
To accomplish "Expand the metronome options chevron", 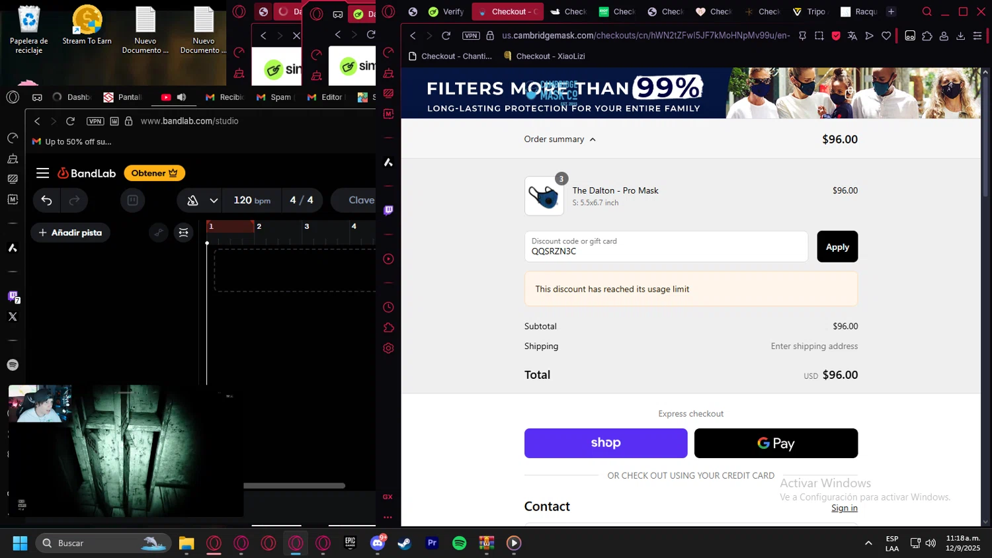I will click(214, 200).
